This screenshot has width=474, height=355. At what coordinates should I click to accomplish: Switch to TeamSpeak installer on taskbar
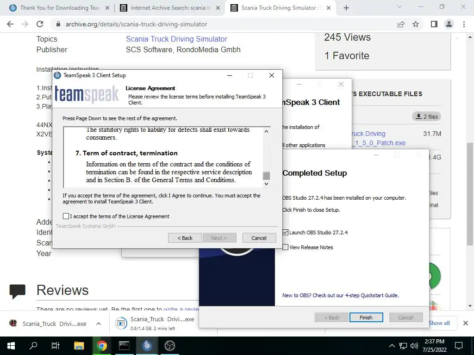147,346
